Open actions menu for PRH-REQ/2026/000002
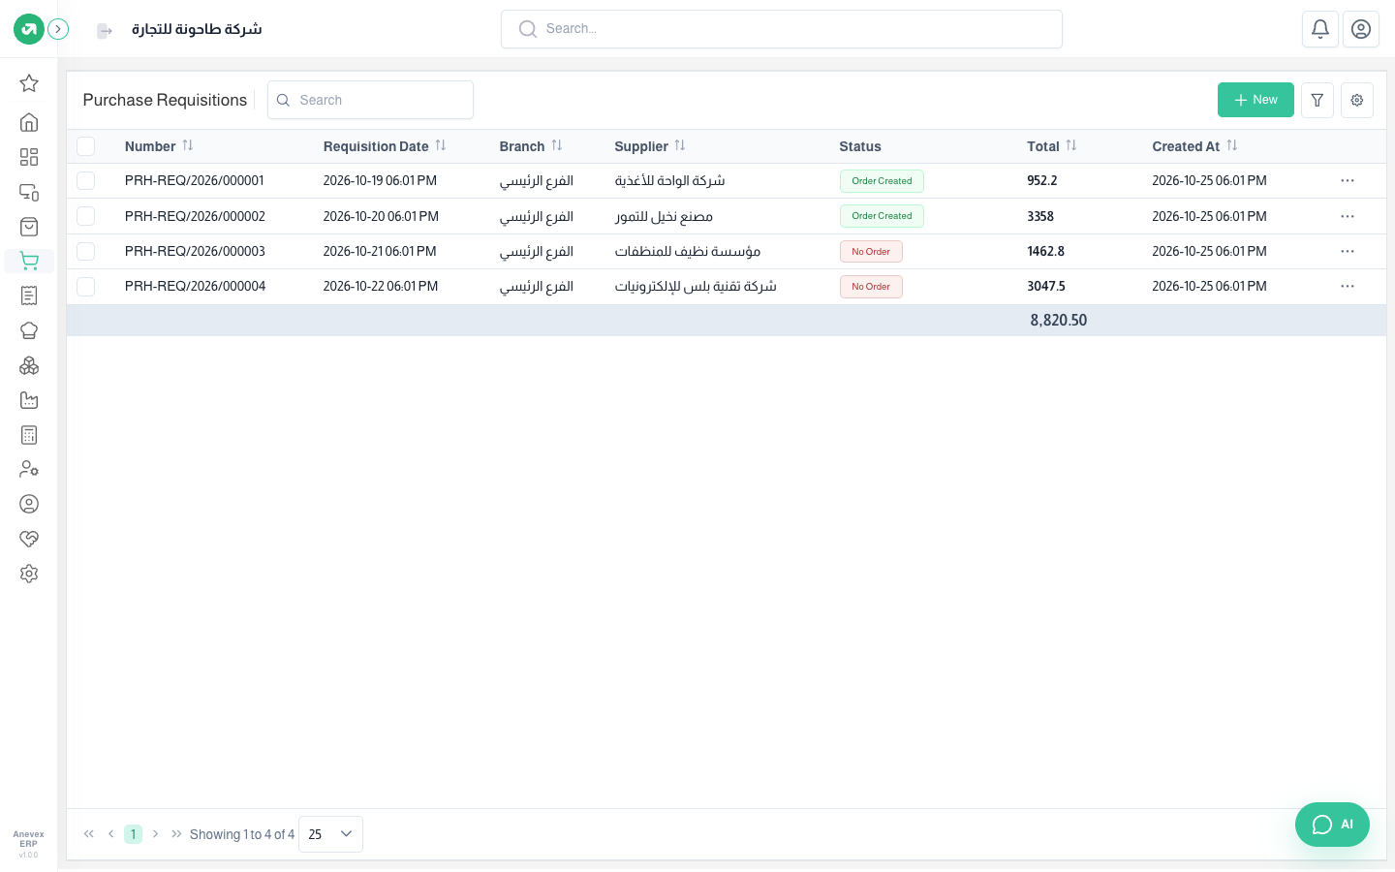This screenshot has height=872, width=1395. (x=1348, y=216)
